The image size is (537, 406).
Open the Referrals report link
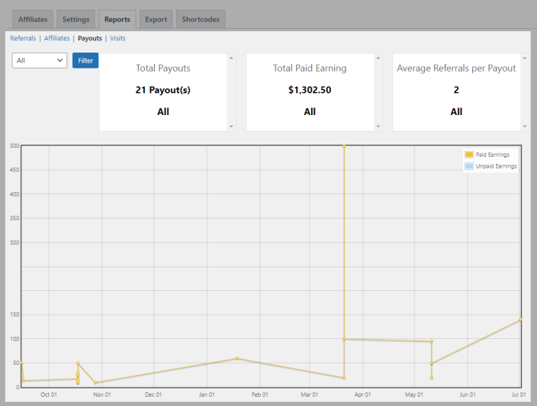point(23,38)
